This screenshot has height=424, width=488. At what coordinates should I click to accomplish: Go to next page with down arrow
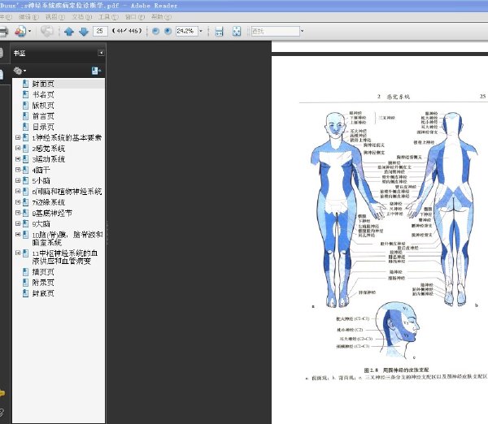(x=84, y=32)
